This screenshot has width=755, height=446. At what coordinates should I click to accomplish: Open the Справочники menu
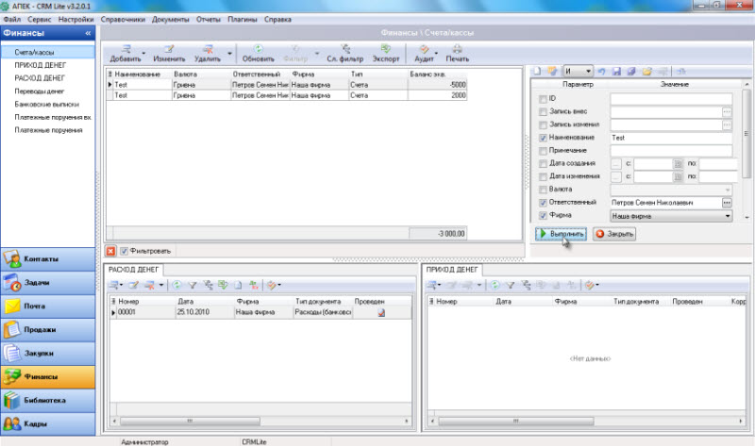(x=123, y=19)
